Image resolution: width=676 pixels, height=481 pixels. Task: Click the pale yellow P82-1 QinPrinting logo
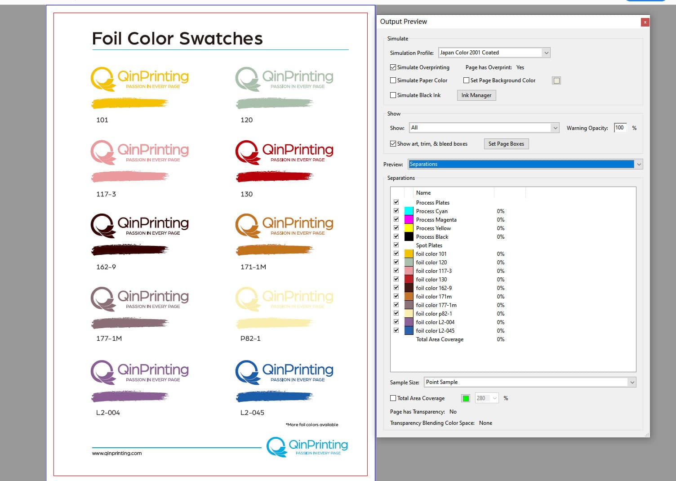285,298
